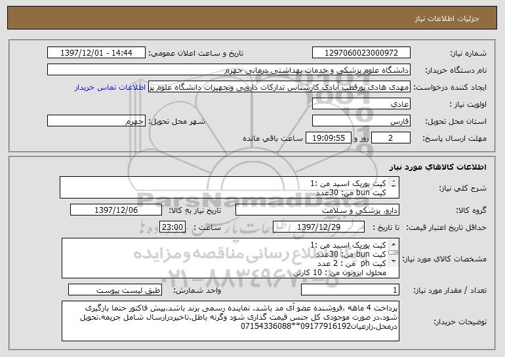This screenshot has width=505, height=357.
Task: Click the header title جزئیات اطلاعات نیاز
Action: [447, 18]
